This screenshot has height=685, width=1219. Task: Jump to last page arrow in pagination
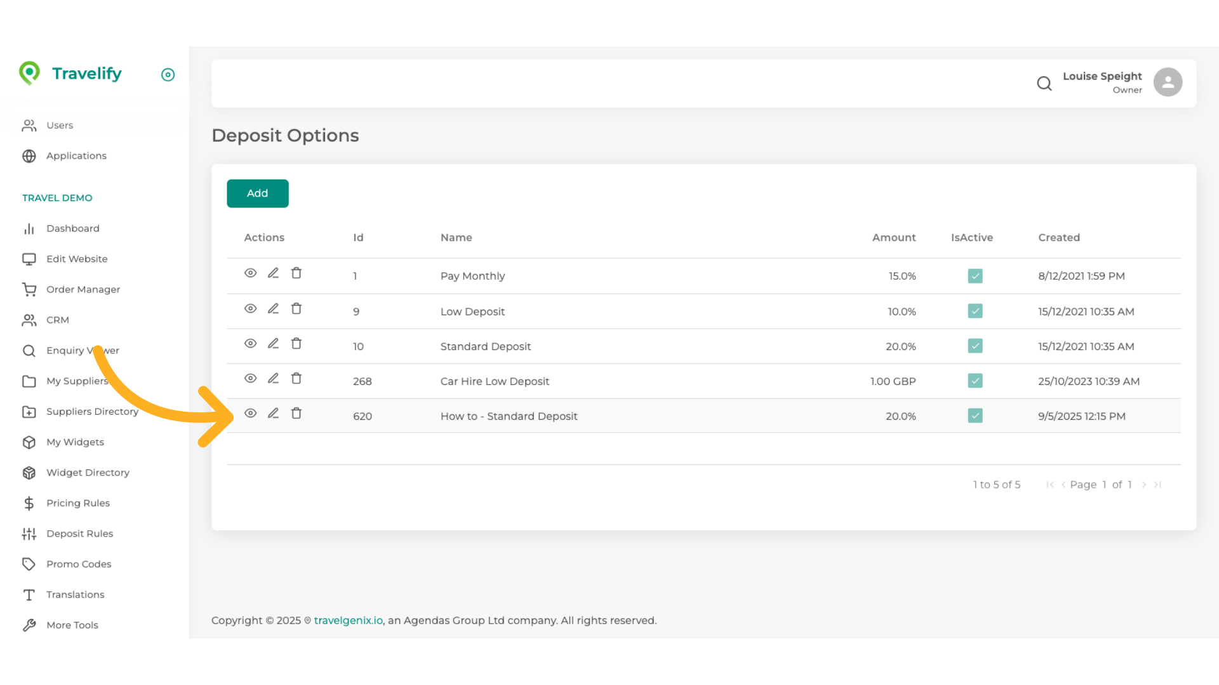click(1157, 485)
